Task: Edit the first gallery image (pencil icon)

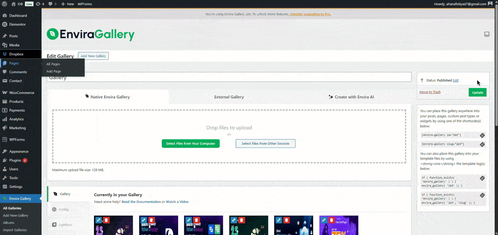Action: pos(99,220)
